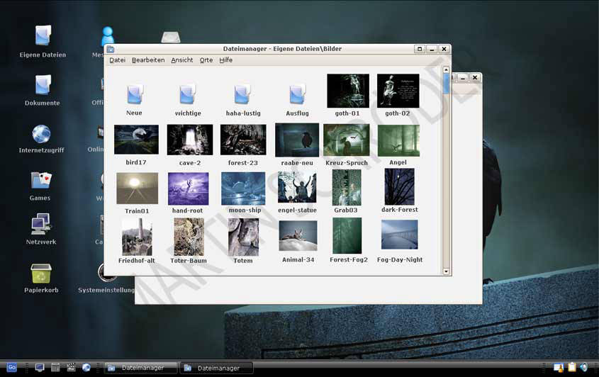
Task: Open the Papierkorb trash icon
Action: 41,274
